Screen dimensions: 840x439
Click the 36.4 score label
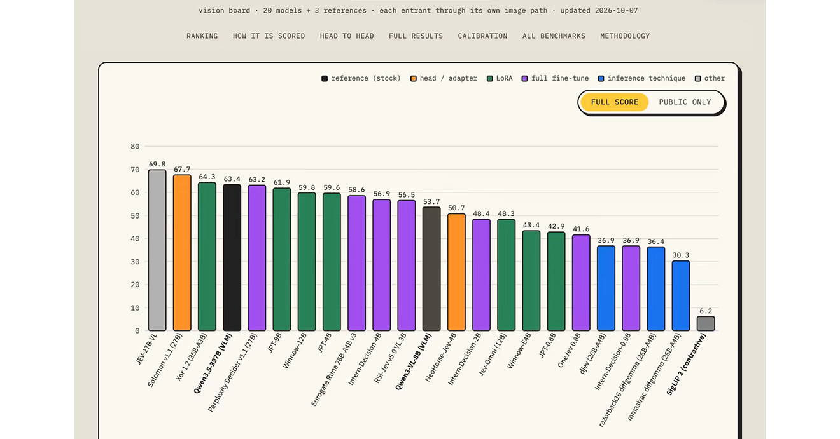[656, 241]
